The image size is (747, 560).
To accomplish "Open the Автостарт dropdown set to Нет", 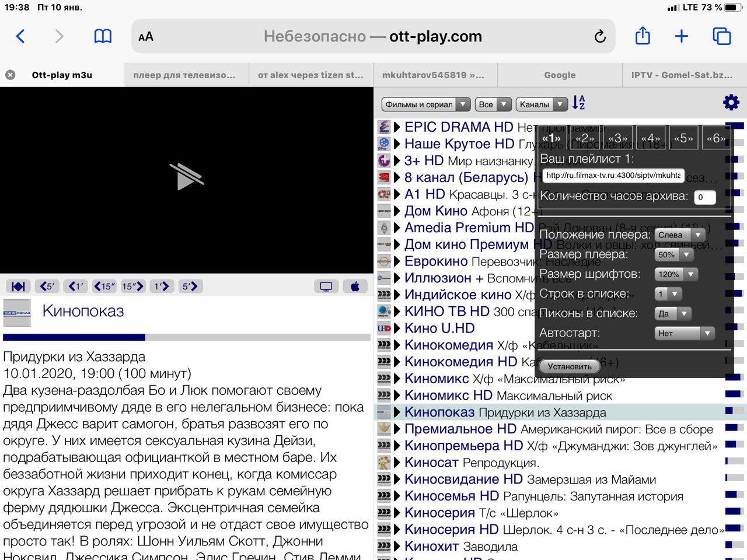I will coord(685,334).
